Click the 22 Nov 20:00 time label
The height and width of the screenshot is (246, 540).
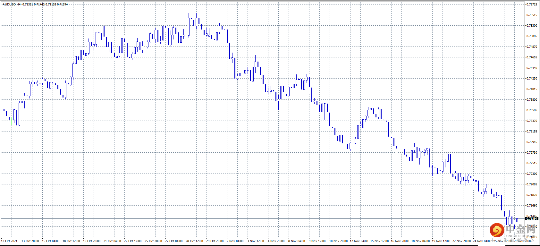[x=461, y=241]
